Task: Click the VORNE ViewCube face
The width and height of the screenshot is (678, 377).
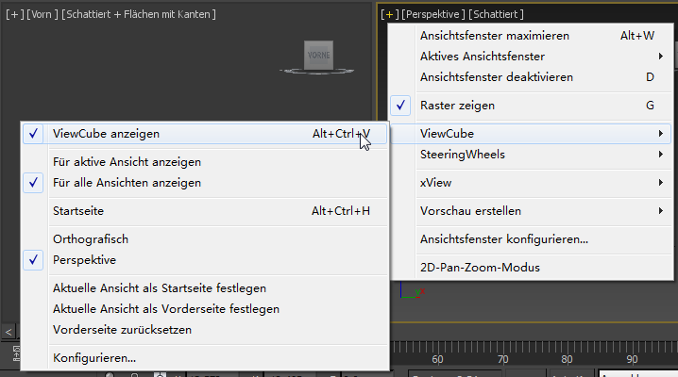Action: 317,57
